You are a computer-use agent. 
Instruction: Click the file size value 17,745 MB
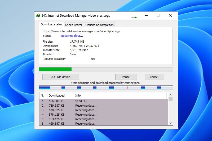tap(77, 42)
